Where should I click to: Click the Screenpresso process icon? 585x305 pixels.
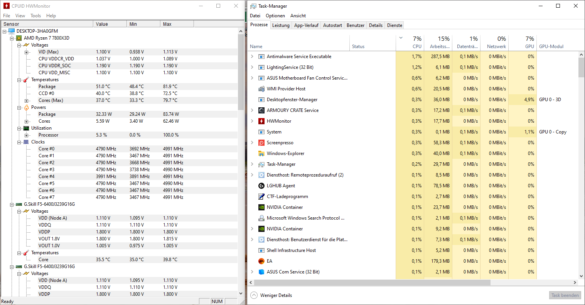click(x=261, y=143)
